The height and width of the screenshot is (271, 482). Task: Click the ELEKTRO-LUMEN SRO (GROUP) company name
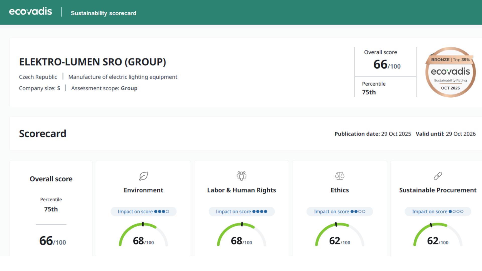pos(93,62)
